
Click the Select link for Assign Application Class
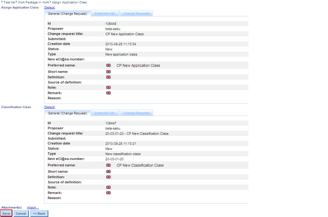tap(50, 7)
